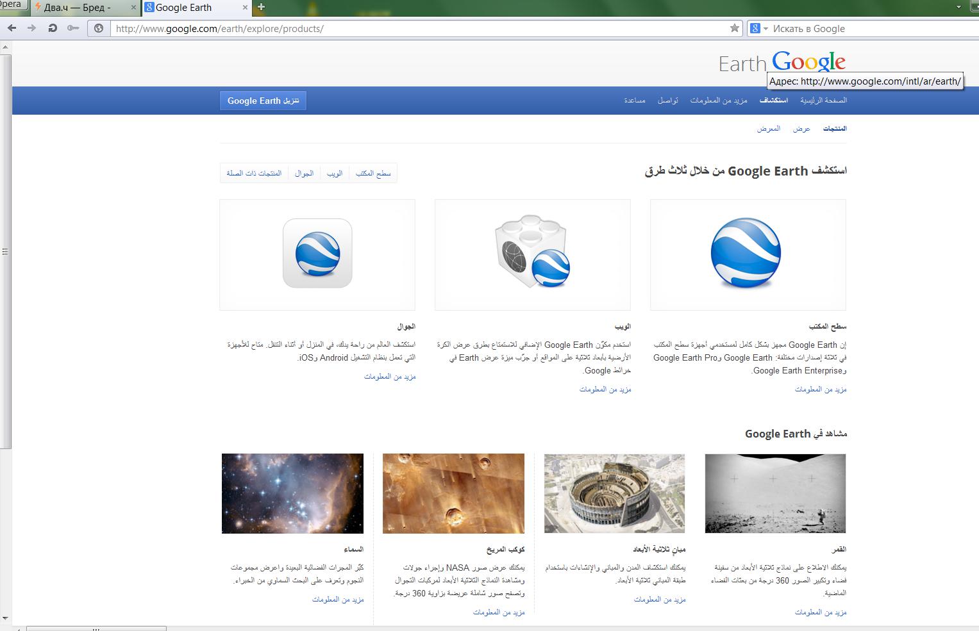Jump to الويب (Web) section tab
The image size is (979, 631).
pos(335,173)
